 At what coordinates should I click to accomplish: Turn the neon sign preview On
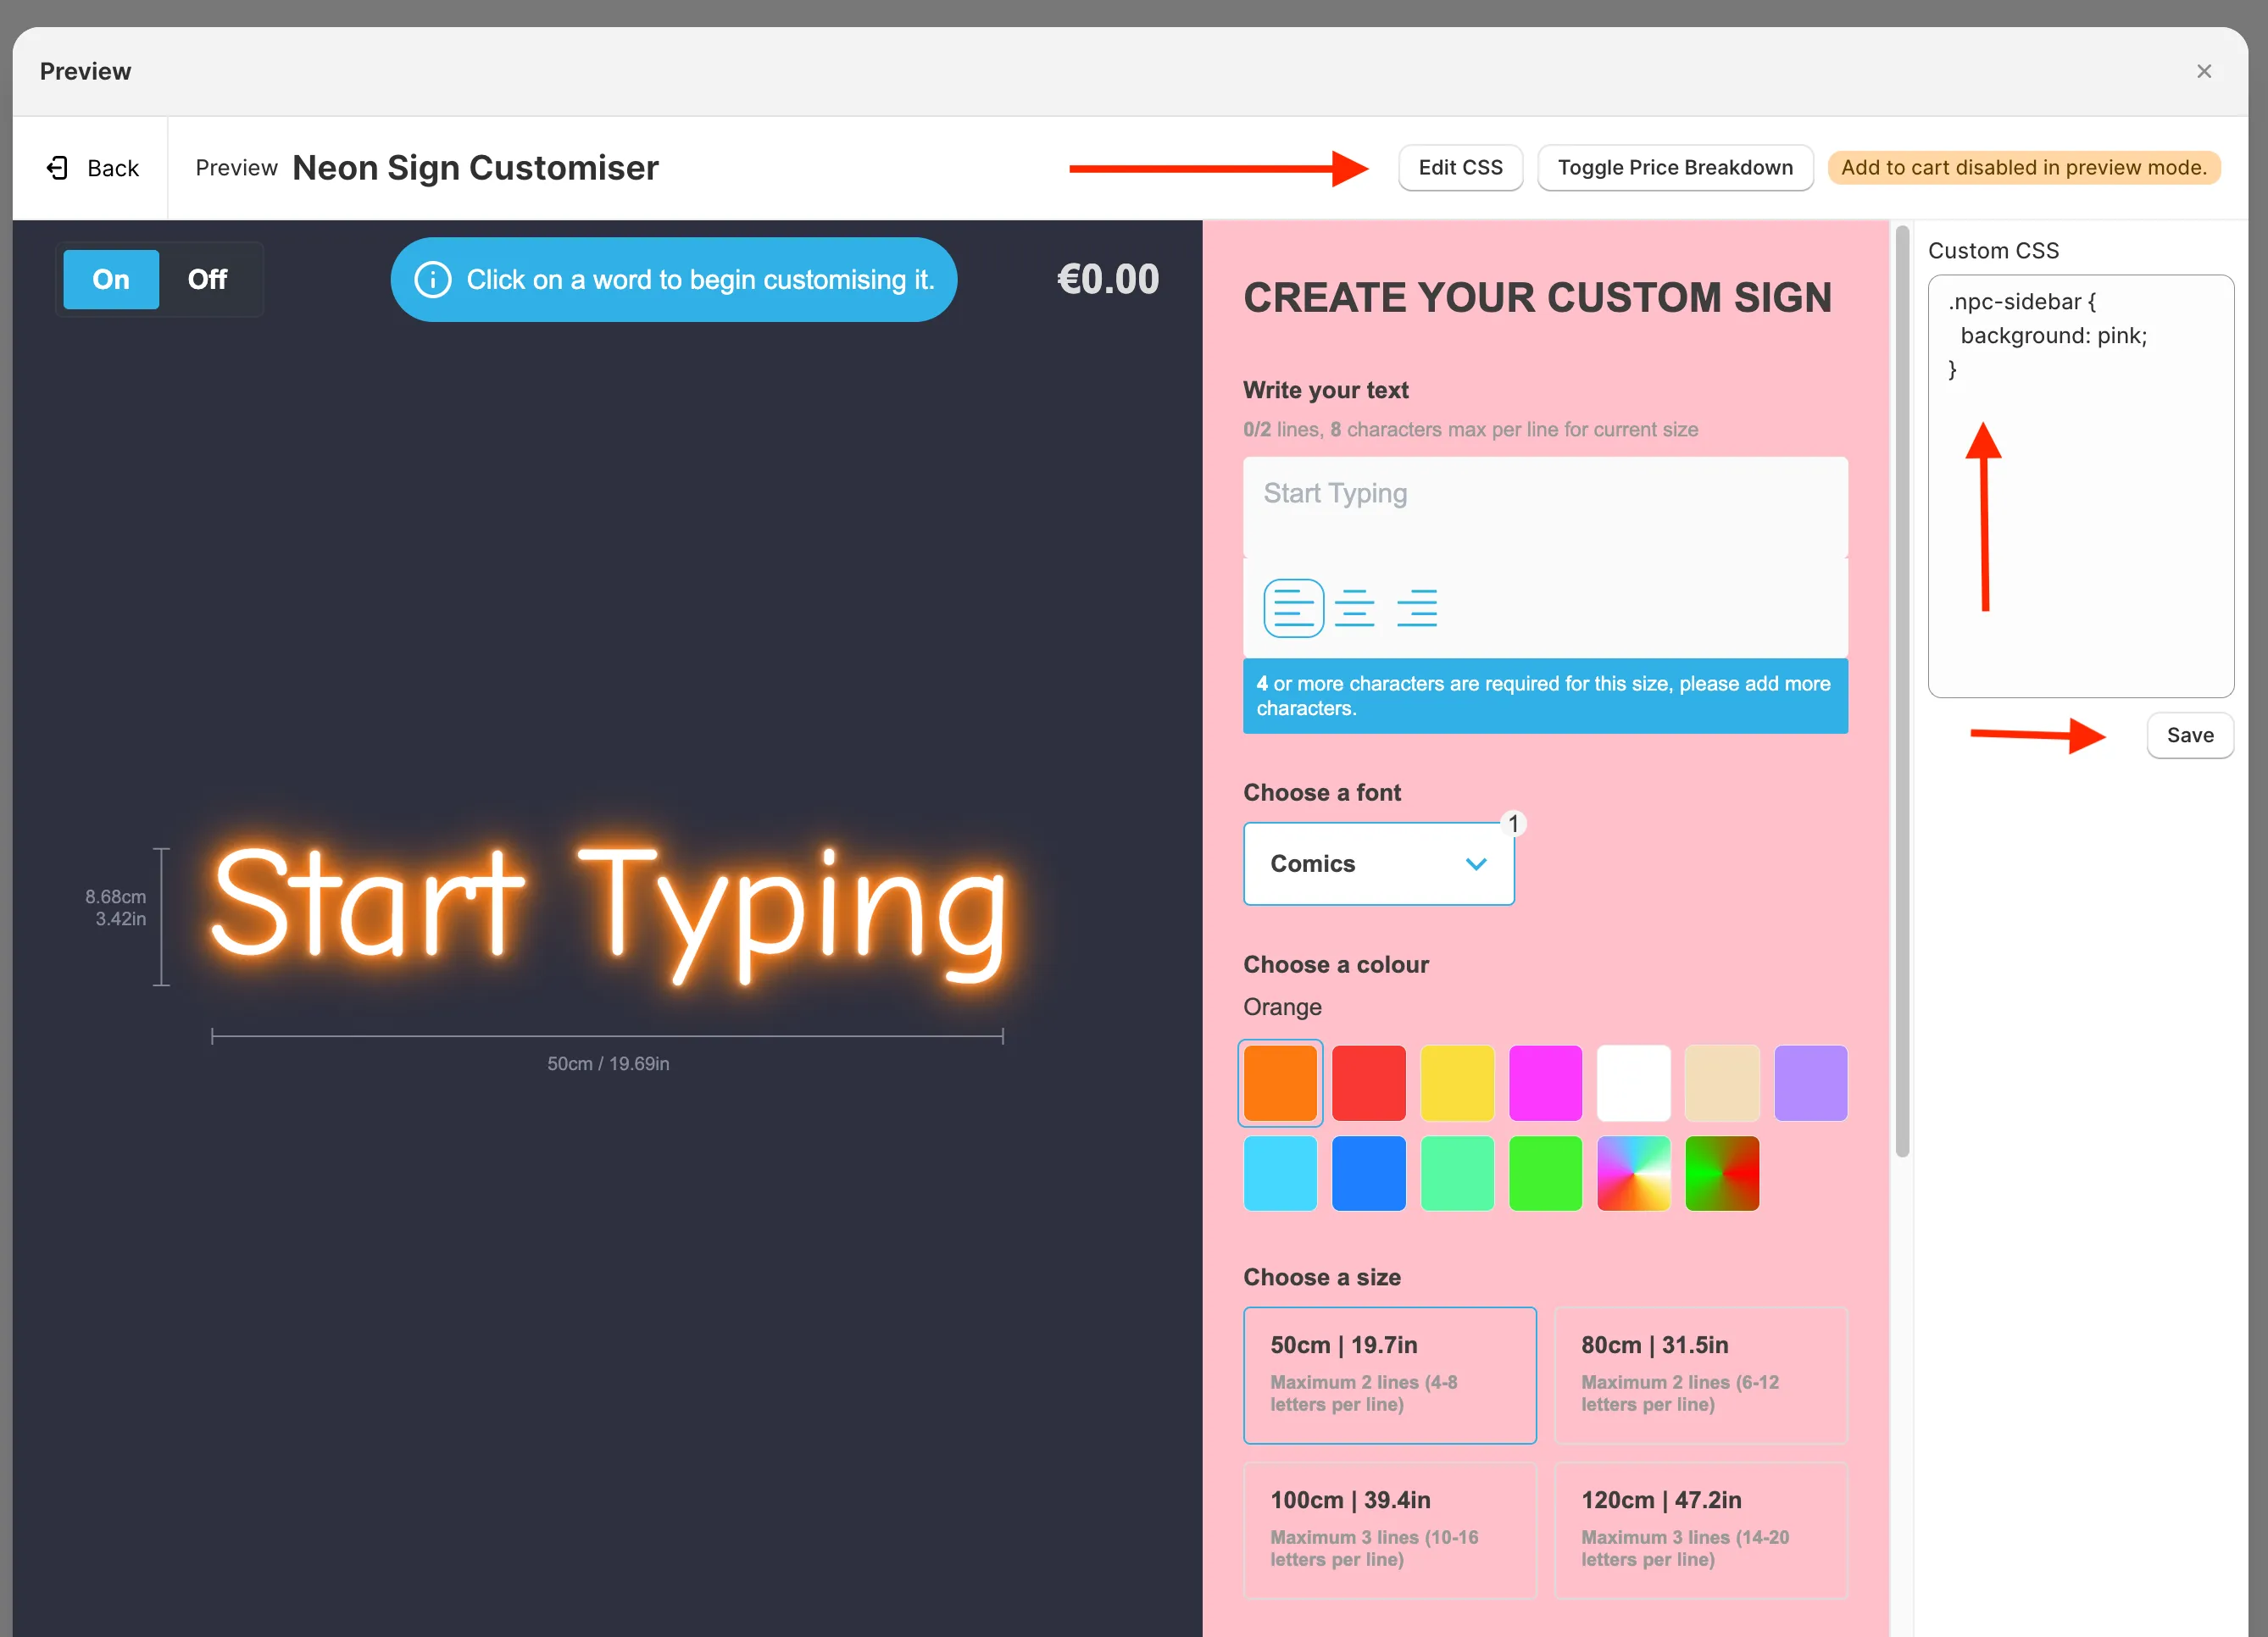pyautogui.click(x=110, y=279)
